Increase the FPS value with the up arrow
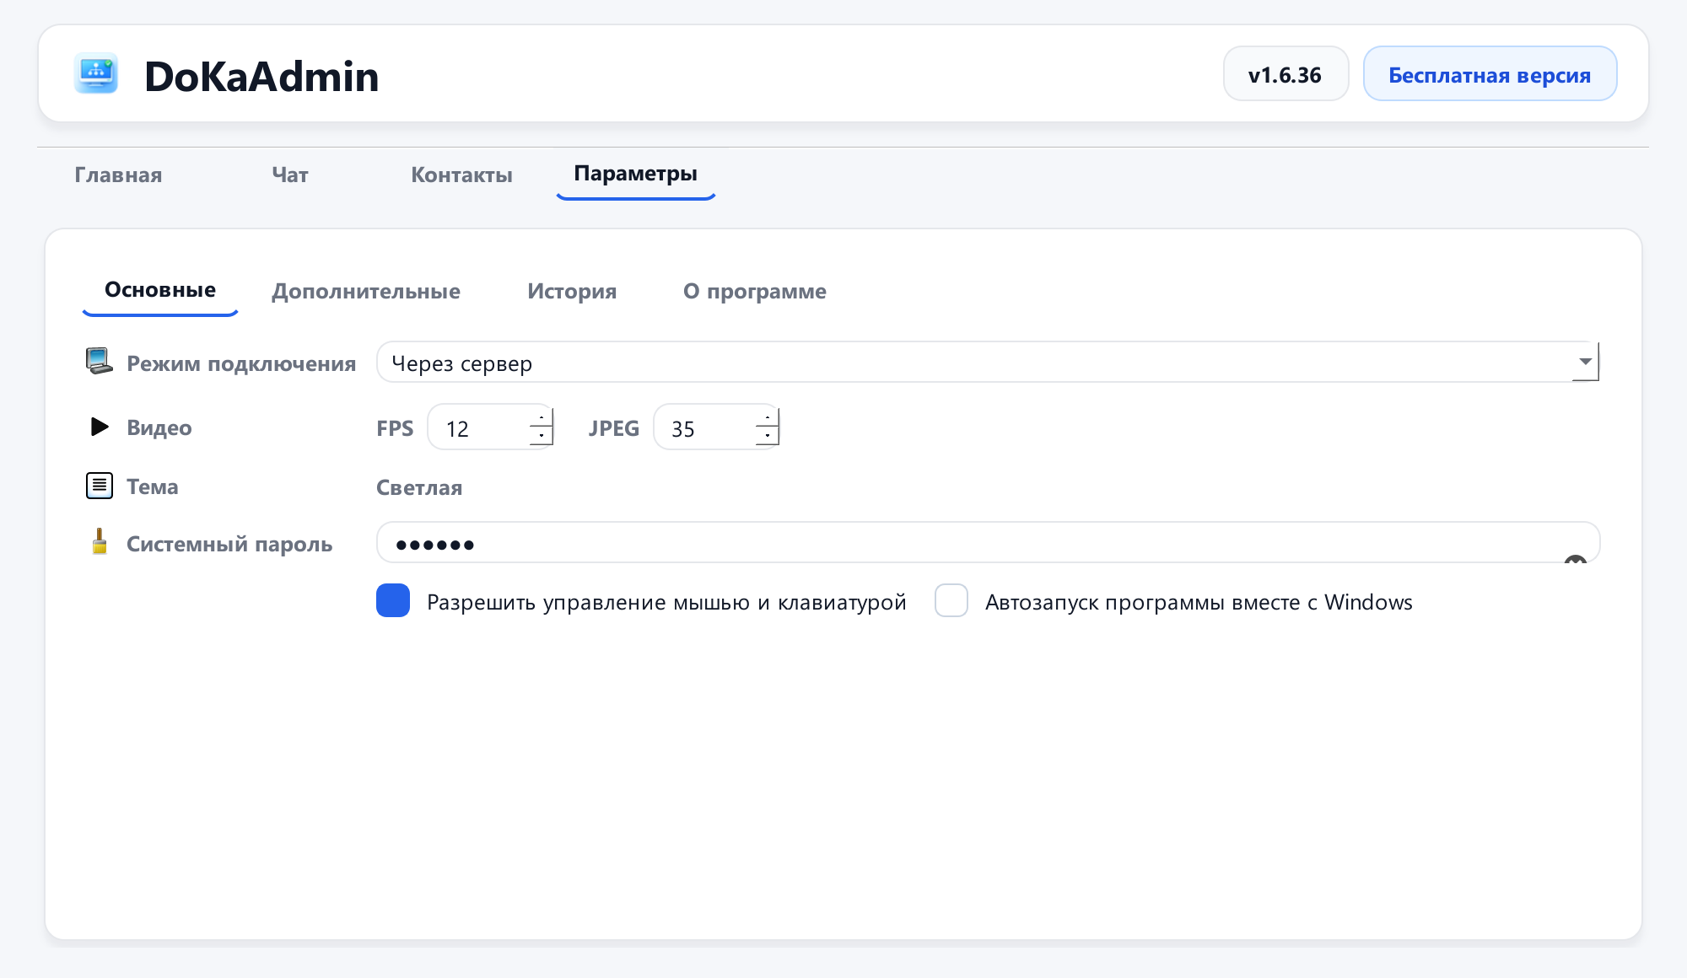This screenshot has width=1687, height=978. (542, 416)
